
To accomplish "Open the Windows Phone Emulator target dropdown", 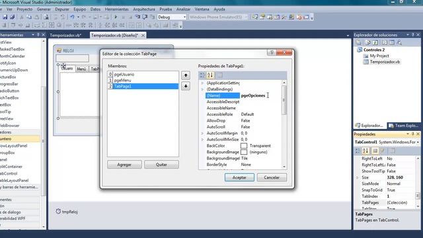I will pyautogui.click(x=245, y=17).
